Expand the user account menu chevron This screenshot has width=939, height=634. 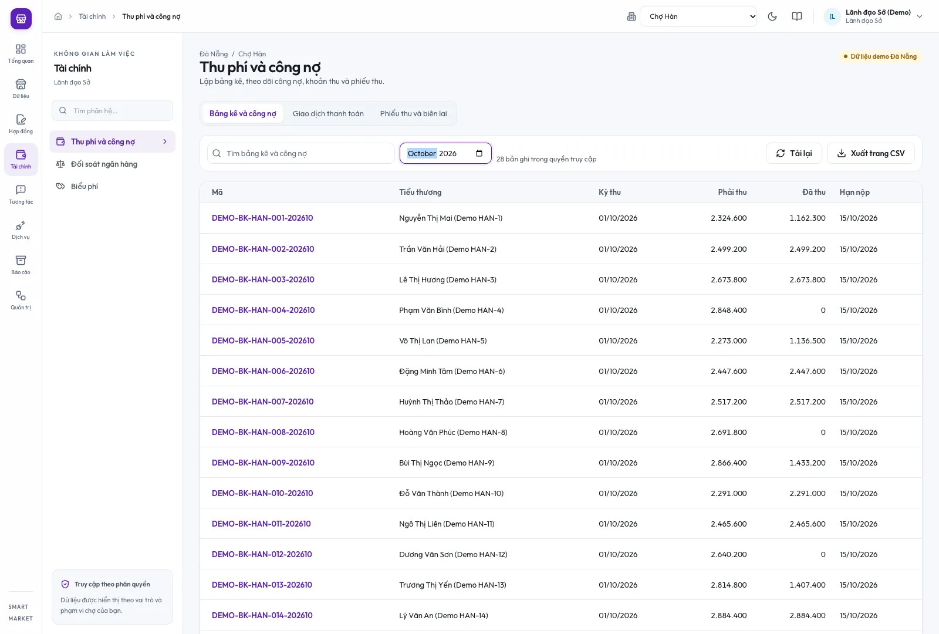click(920, 16)
